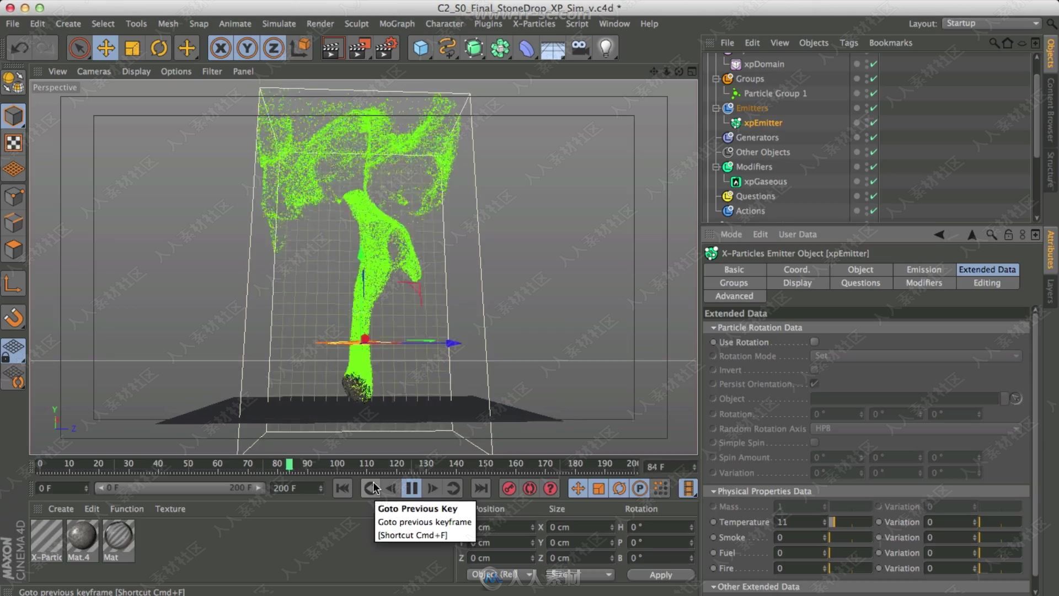Click the Move tool icon
This screenshot has height=596, width=1059.
[105, 47]
